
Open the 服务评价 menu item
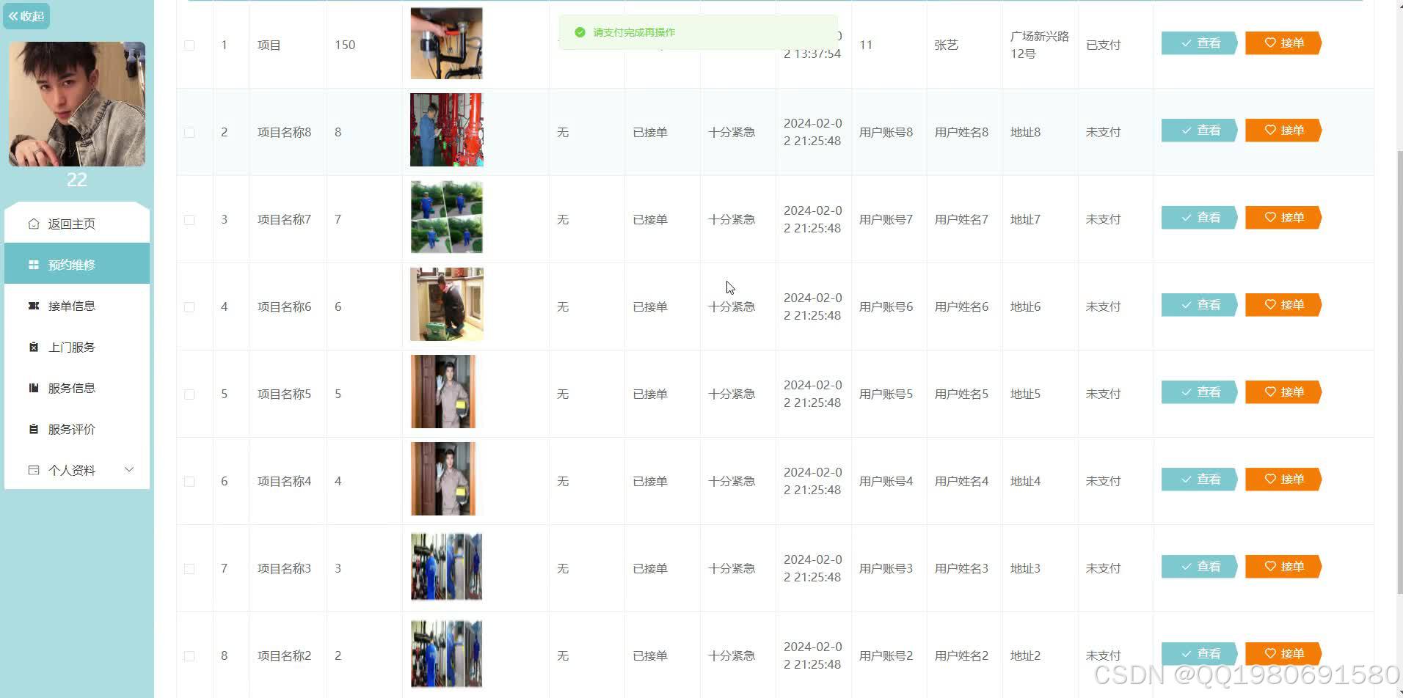pos(77,429)
